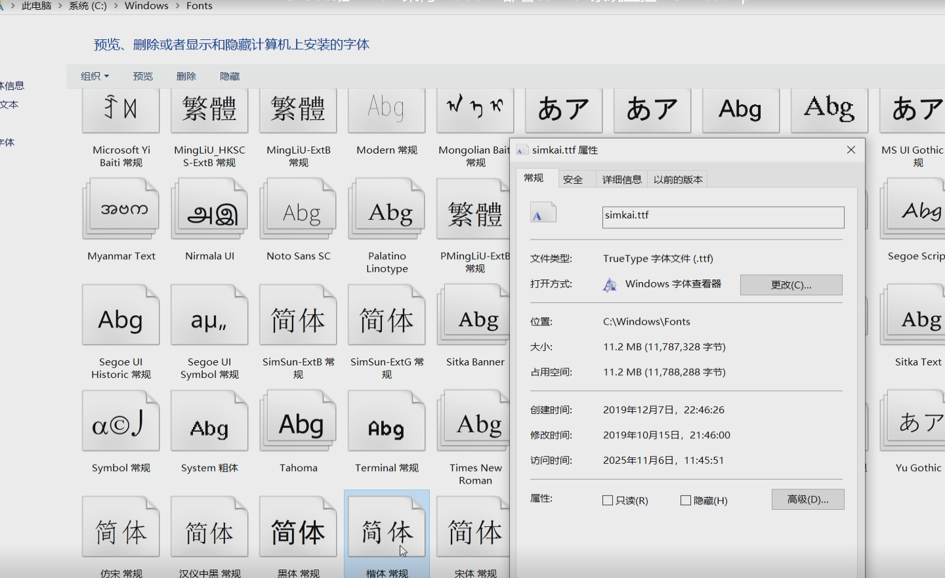Click the 11.2 MB (11,787,328 字节) size value

(x=664, y=346)
